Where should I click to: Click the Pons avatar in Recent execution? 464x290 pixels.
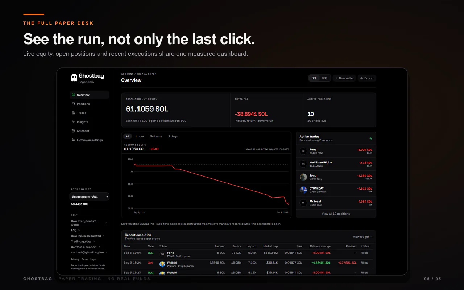tap(162, 254)
